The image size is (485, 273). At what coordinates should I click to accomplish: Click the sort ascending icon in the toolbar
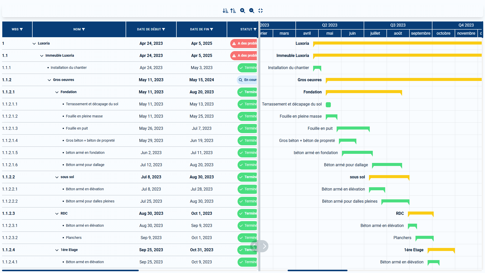(x=233, y=11)
